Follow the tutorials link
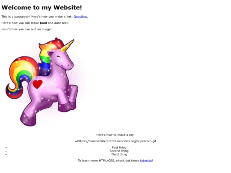Image resolution: width=231 pixels, height=173 pixels. [x=146, y=161]
